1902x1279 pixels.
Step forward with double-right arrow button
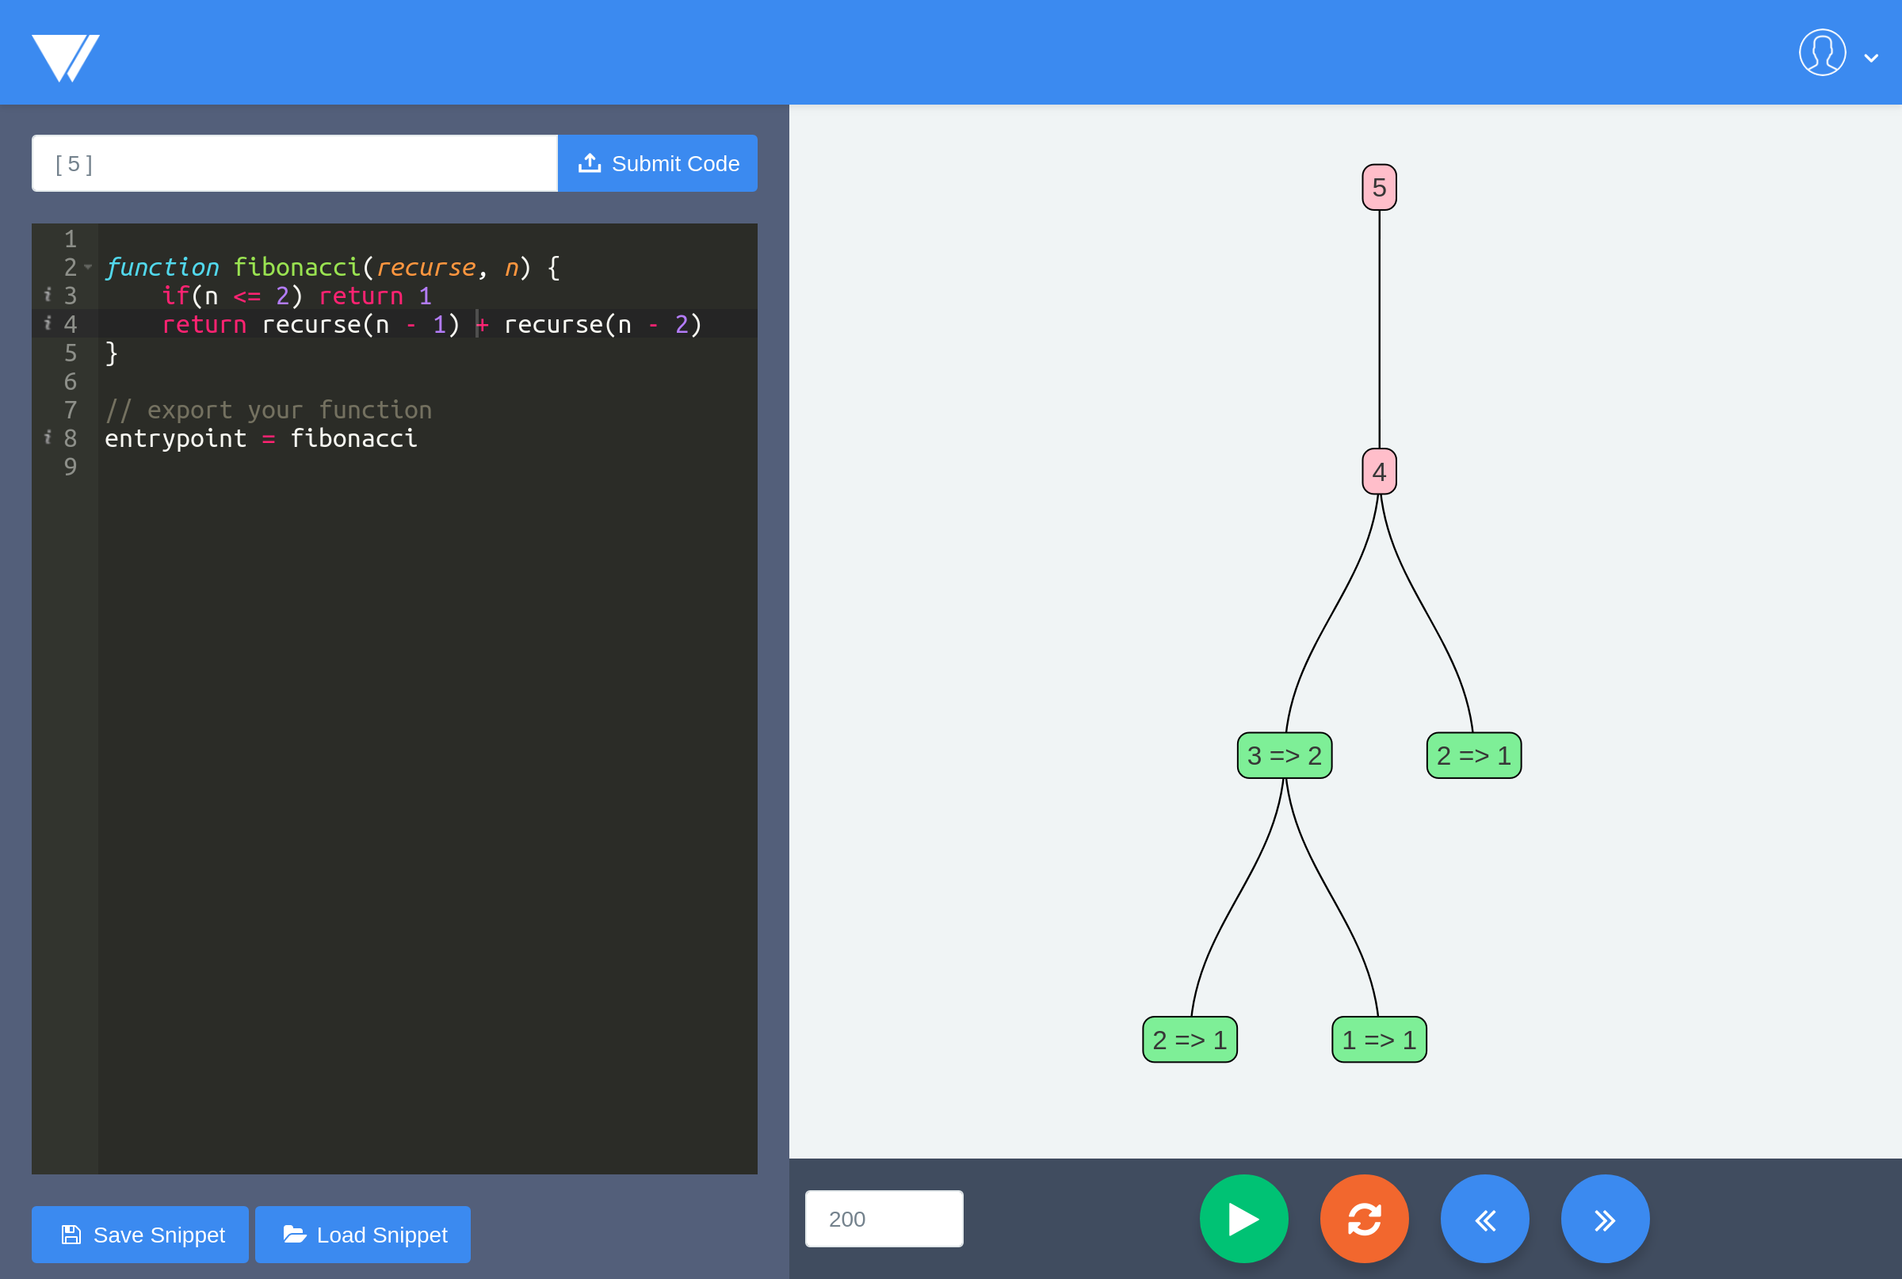[x=1604, y=1219]
